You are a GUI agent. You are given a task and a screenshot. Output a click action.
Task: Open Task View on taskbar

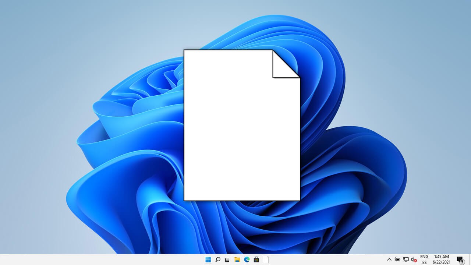(x=227, y=260)
